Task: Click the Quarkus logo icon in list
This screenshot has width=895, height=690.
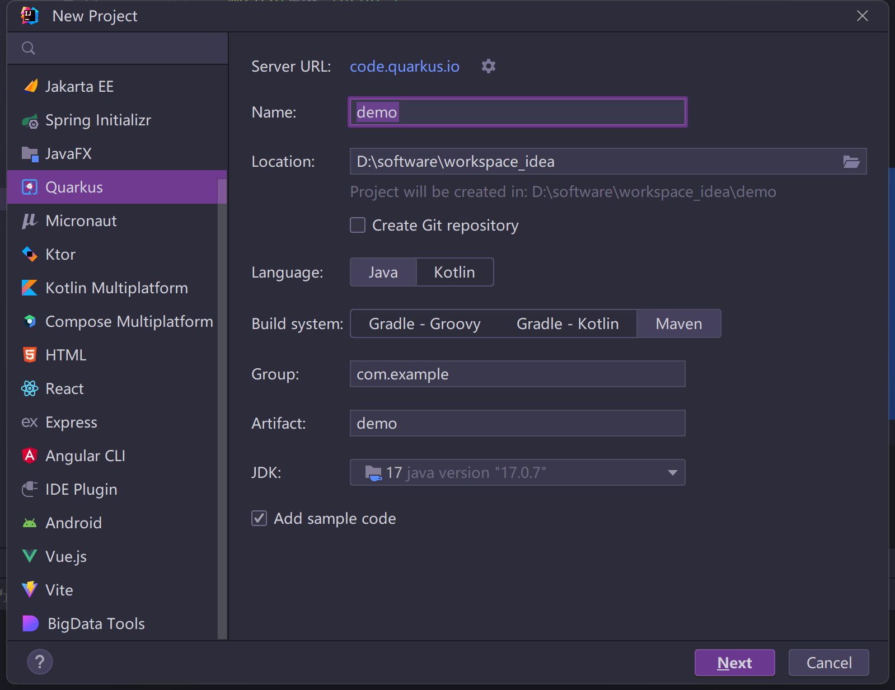Action: pos(30,187)
